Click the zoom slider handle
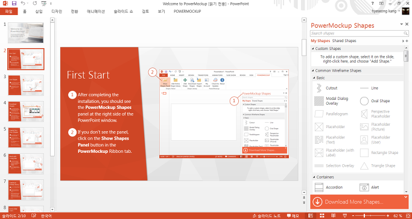Image resolution: width=412 pixels, height=219 pixels. pos(364,216)
